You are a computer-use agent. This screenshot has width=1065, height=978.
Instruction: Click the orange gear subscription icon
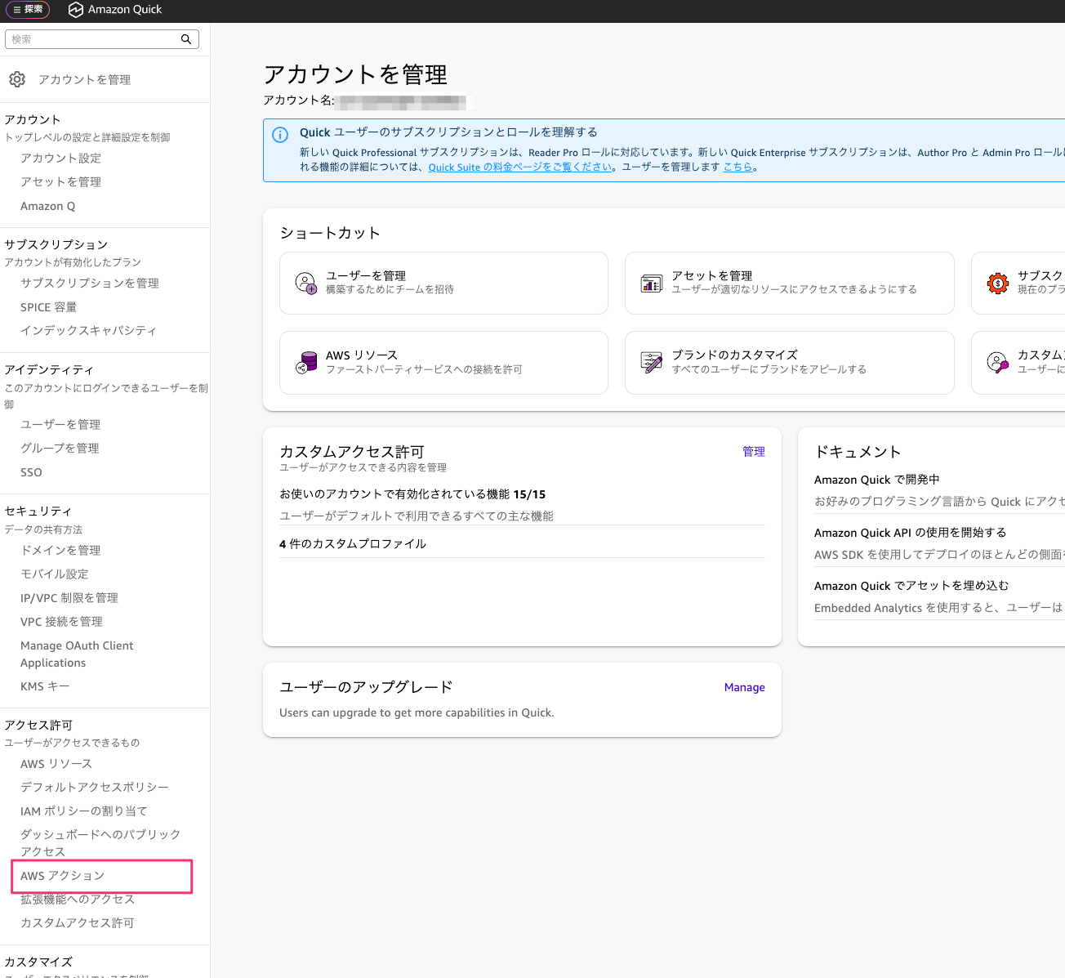pos(998,284)
